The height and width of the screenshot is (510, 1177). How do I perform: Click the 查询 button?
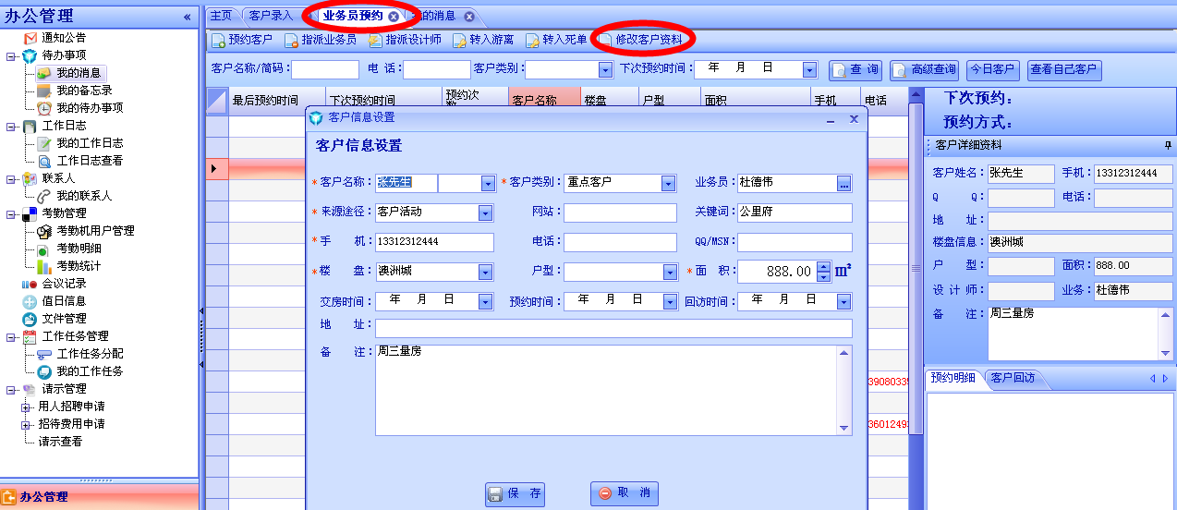click(x=856, y=70)
